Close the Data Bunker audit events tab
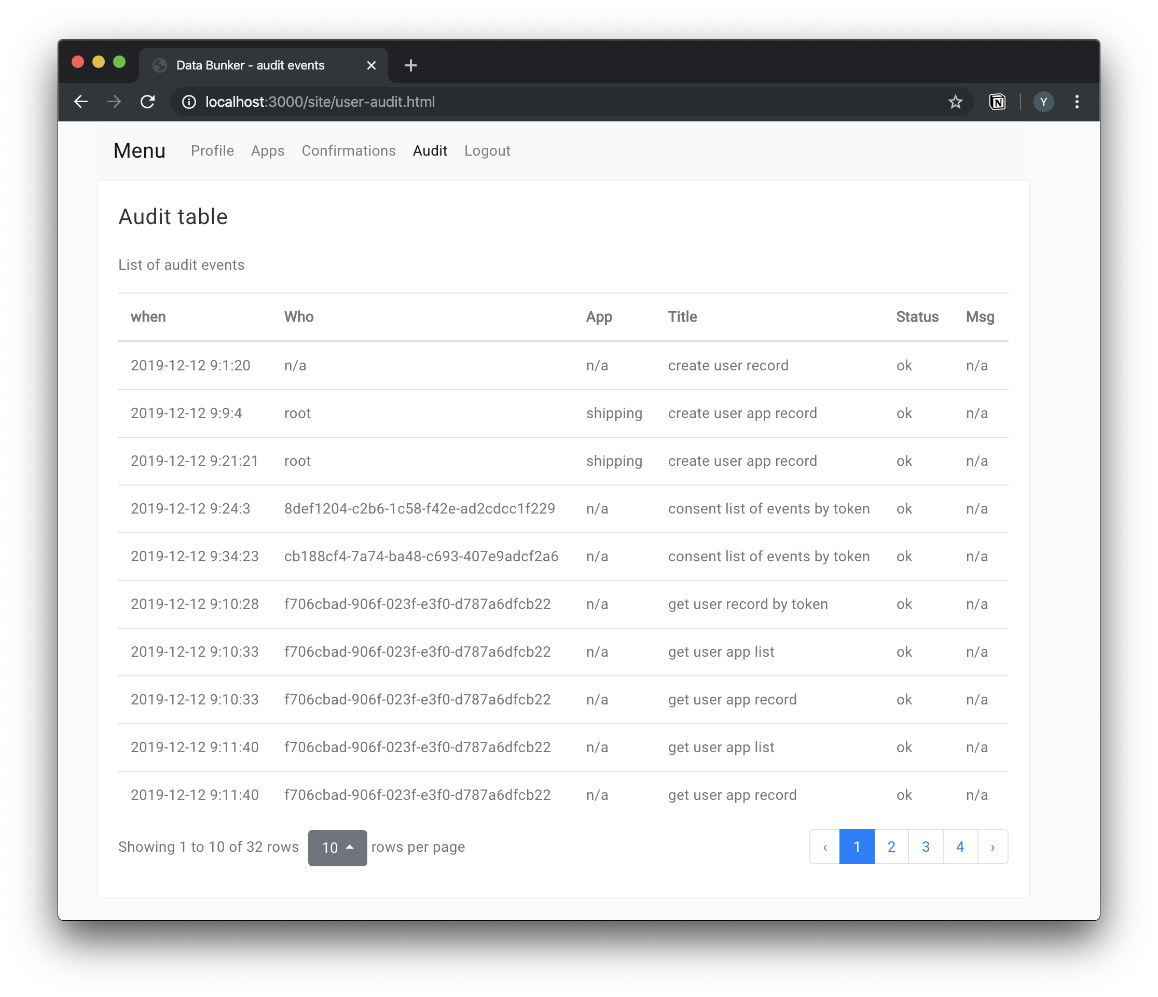The height and width of the screenshot is (997, 1158). [371, 65]
